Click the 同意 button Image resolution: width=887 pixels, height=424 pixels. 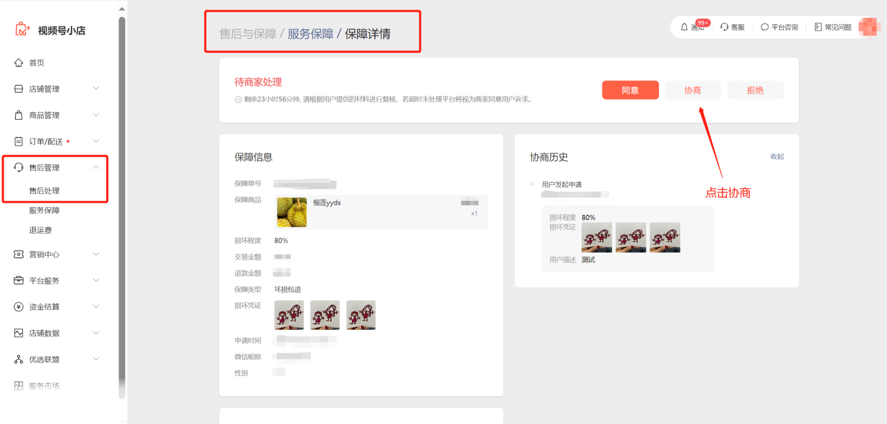630,90
